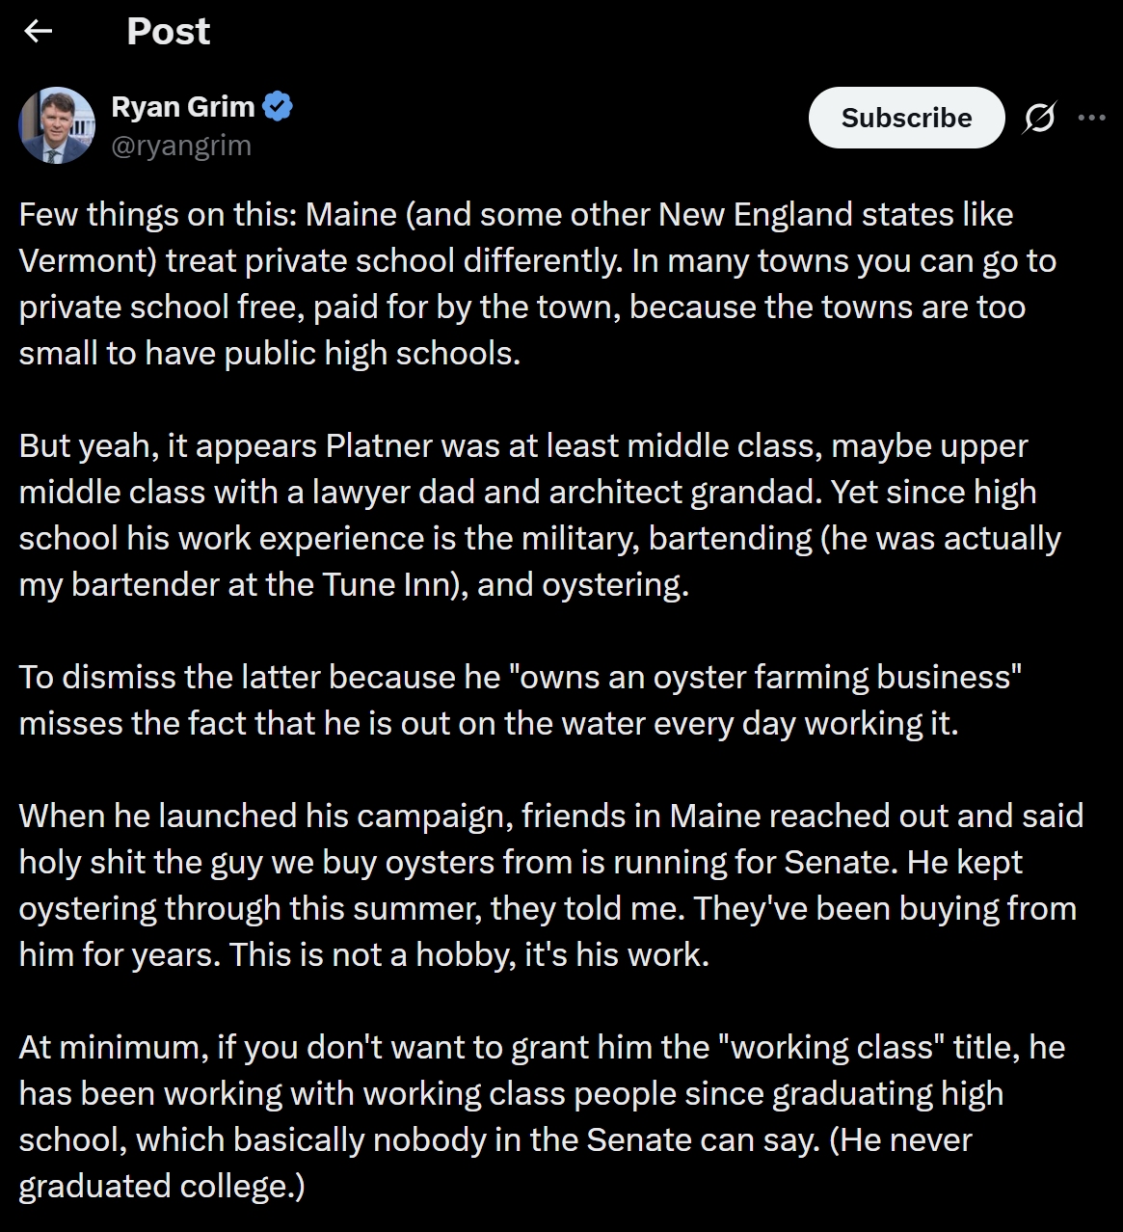This screenshot has width=1123, height=1232.
Task: Click the word "Vermont" in the first paragraph
Action: [87, 261]
